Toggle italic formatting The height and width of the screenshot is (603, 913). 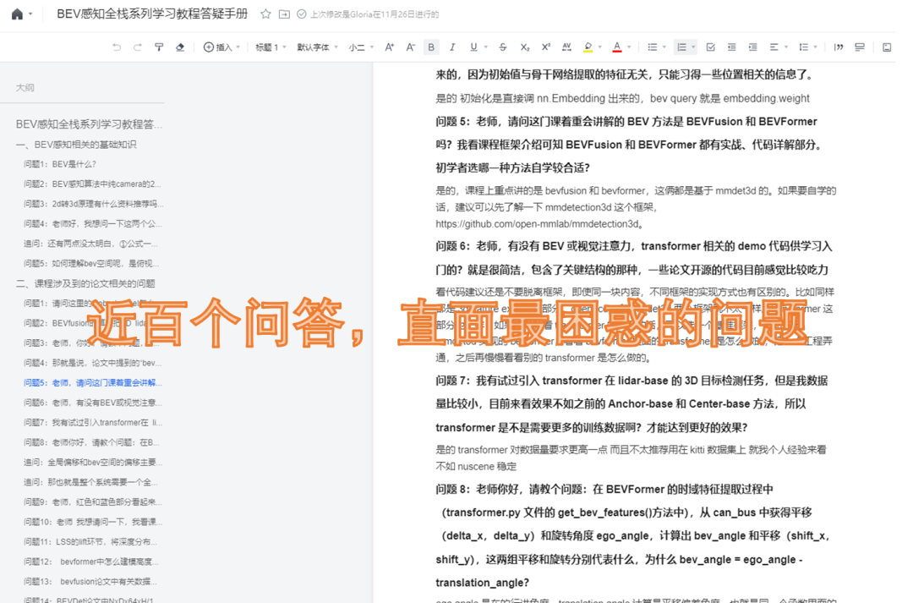452,47
